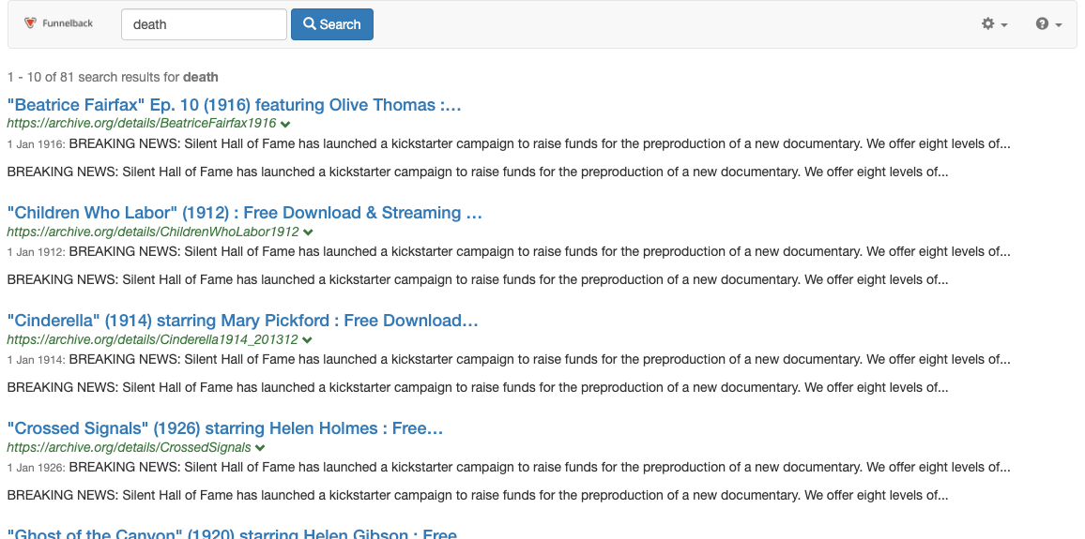Click the archive.org CrossedSignals green URL
Viewport: 1085px width, 539px height.
(x=129, y=447)
